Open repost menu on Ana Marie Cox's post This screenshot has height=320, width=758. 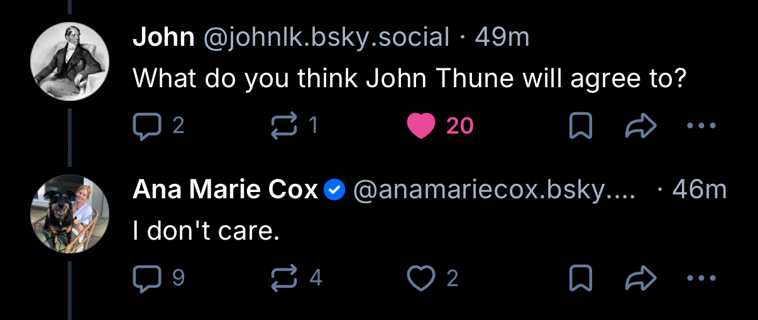pos(283,277)
